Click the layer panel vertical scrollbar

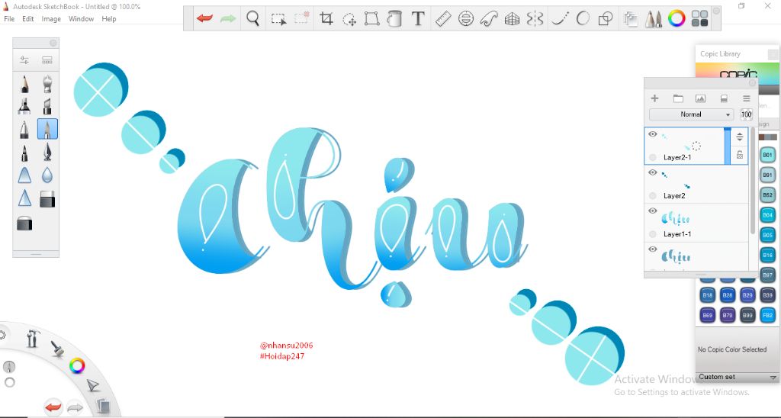tap(753, 182)
